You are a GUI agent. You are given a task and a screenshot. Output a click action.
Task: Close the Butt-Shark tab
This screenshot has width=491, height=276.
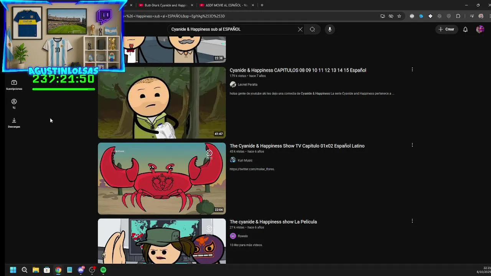click(x=192, y=5)
